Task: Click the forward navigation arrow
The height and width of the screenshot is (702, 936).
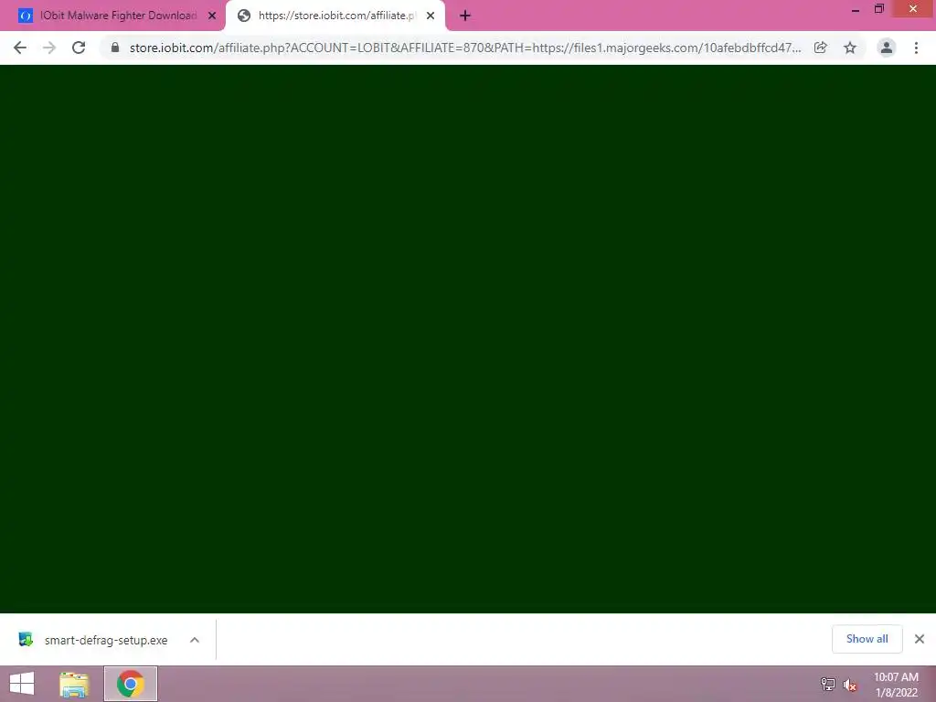Action: click(49, 48)
